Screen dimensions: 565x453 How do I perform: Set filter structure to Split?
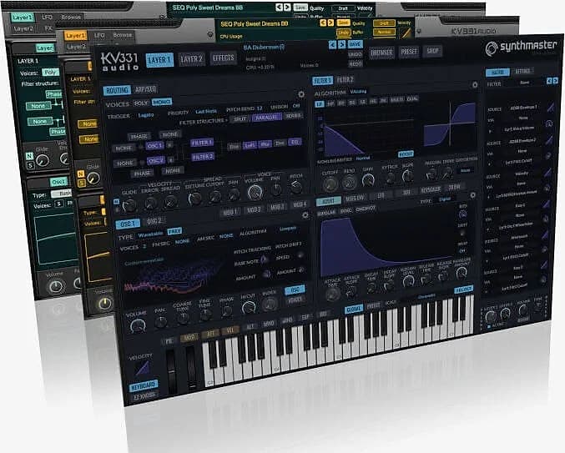coord(240,118)
